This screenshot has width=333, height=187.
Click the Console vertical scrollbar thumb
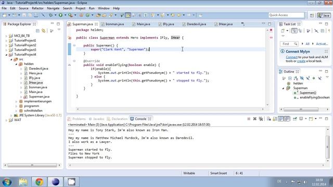pos(328,147)
